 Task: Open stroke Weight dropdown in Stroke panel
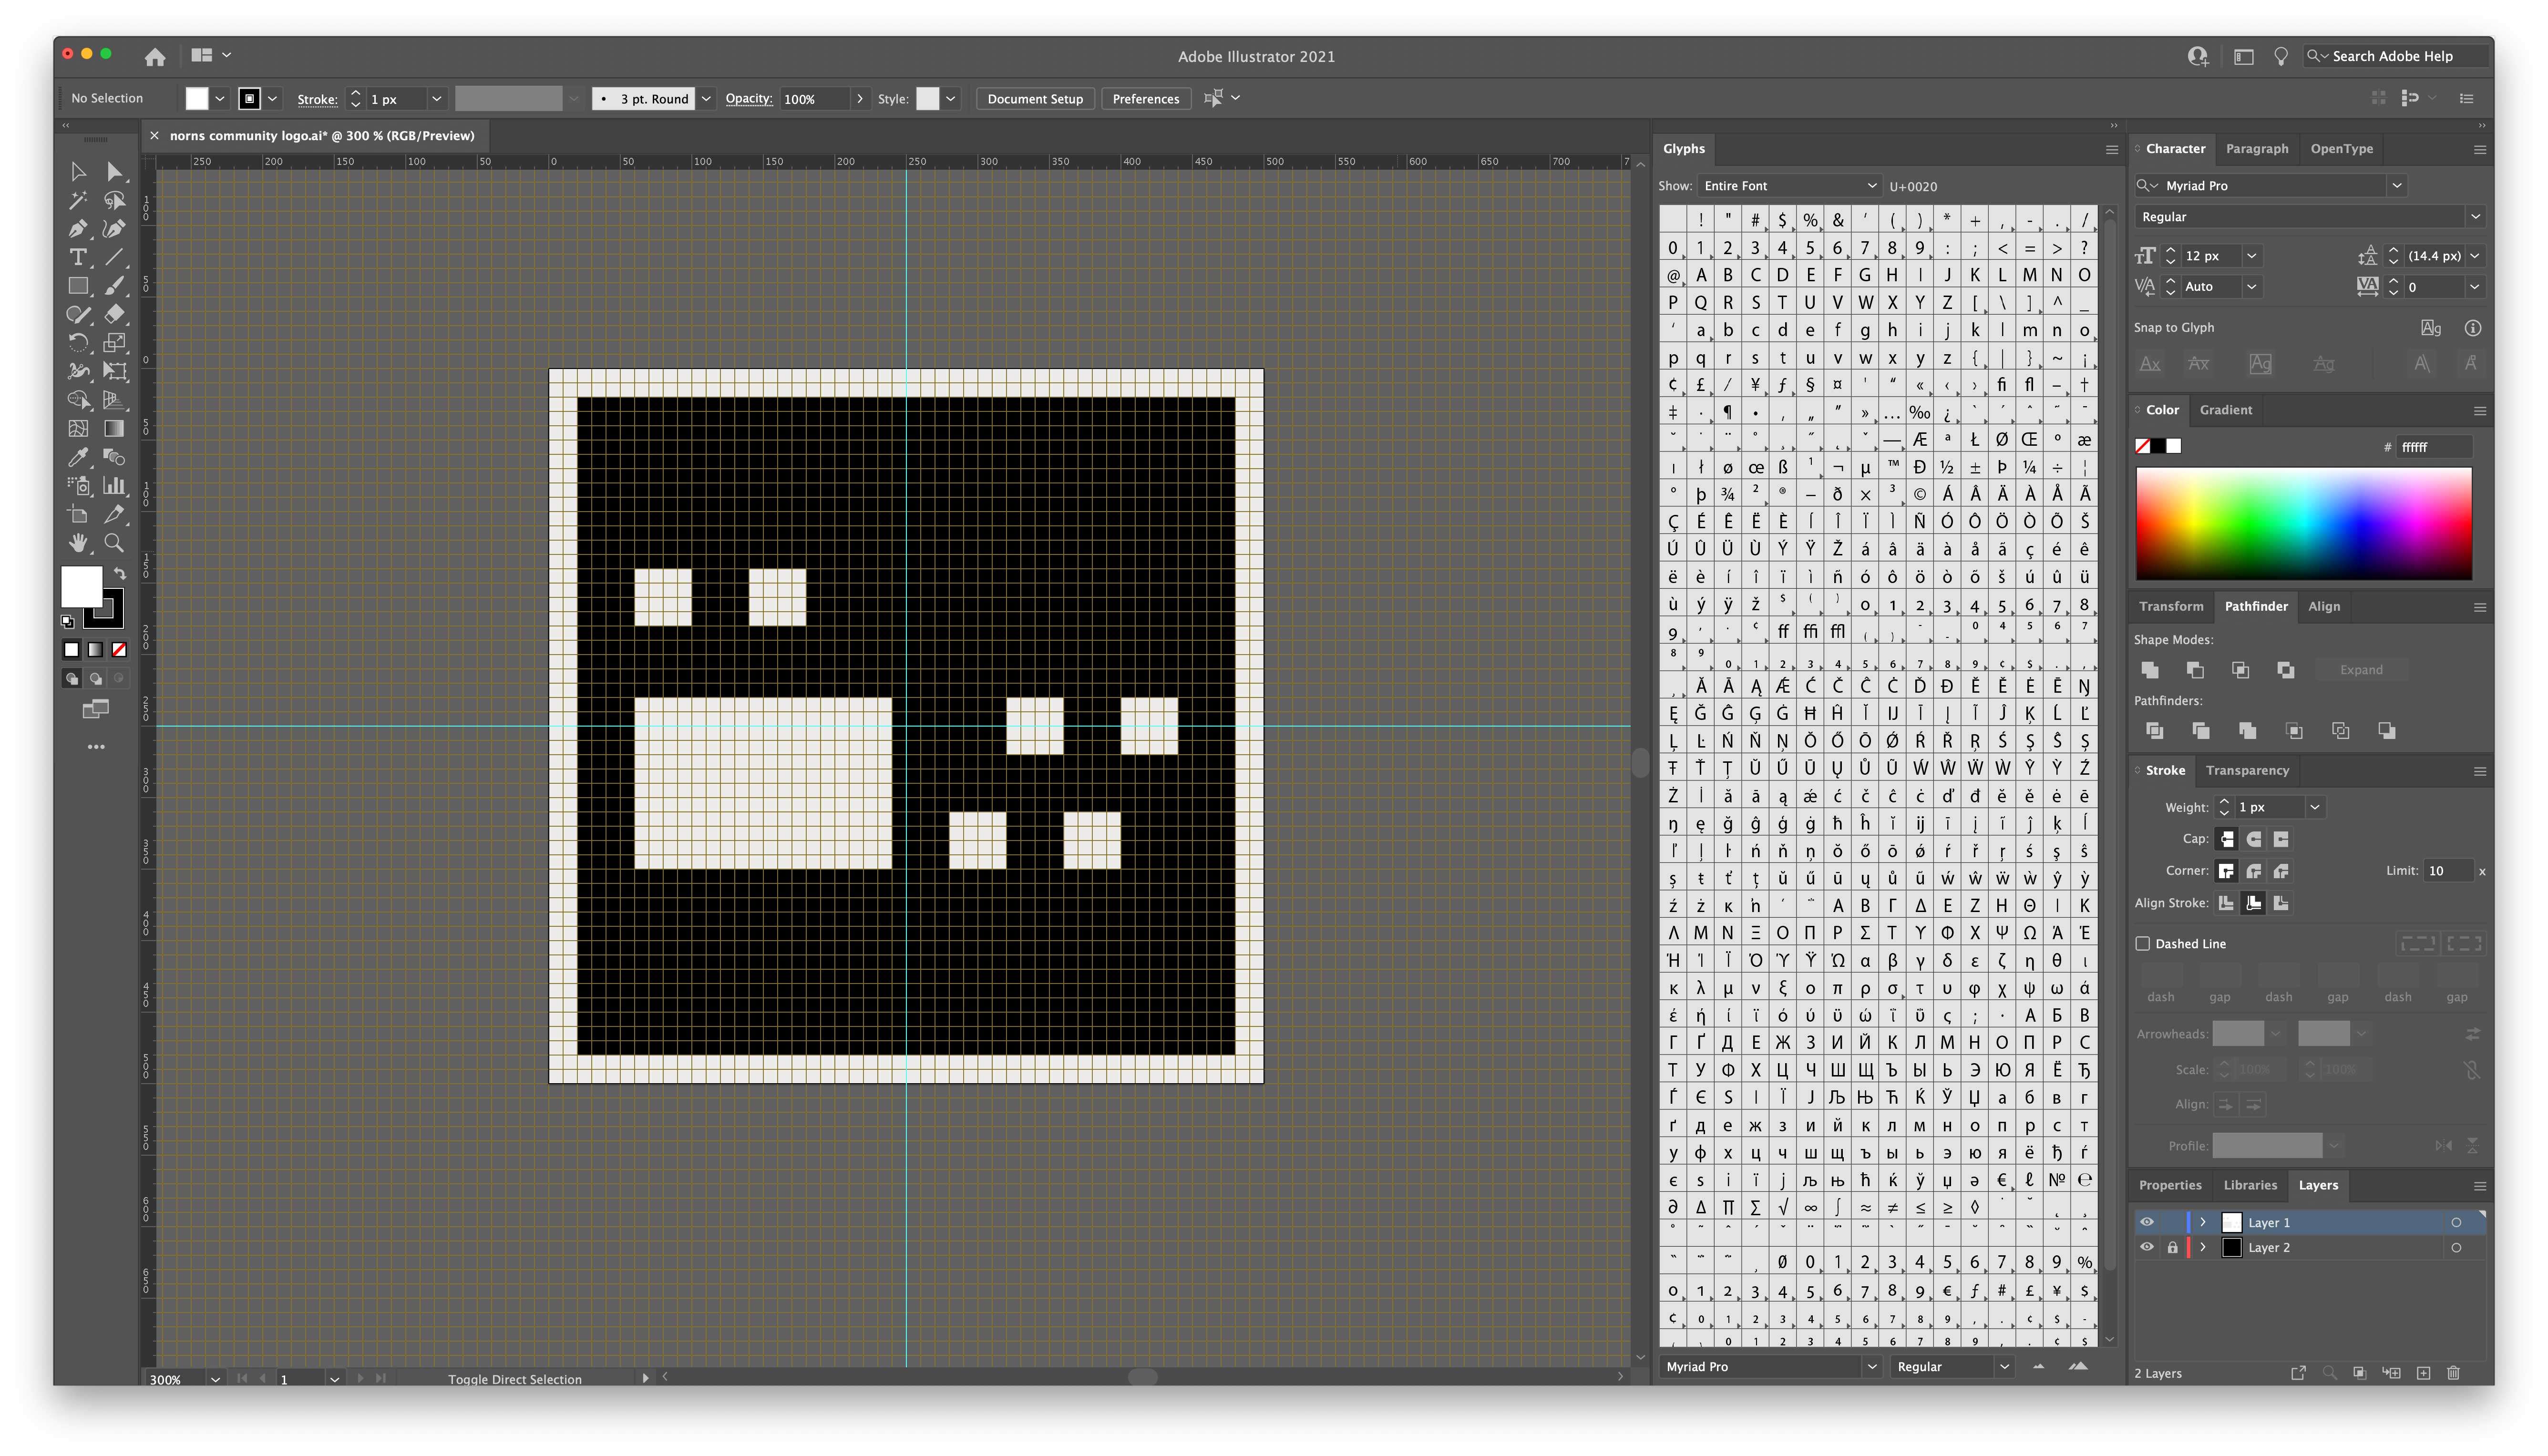[x=2314, y=807]
